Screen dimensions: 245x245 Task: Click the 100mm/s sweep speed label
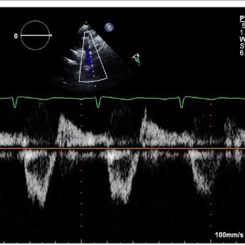pyautogui.click(x=229, y=235)
